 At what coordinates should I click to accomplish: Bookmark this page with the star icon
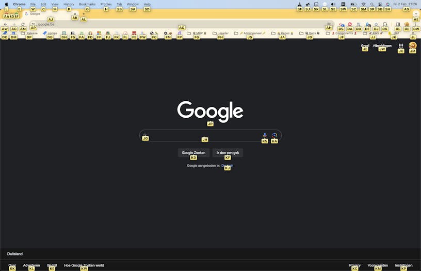coord(329,24)
